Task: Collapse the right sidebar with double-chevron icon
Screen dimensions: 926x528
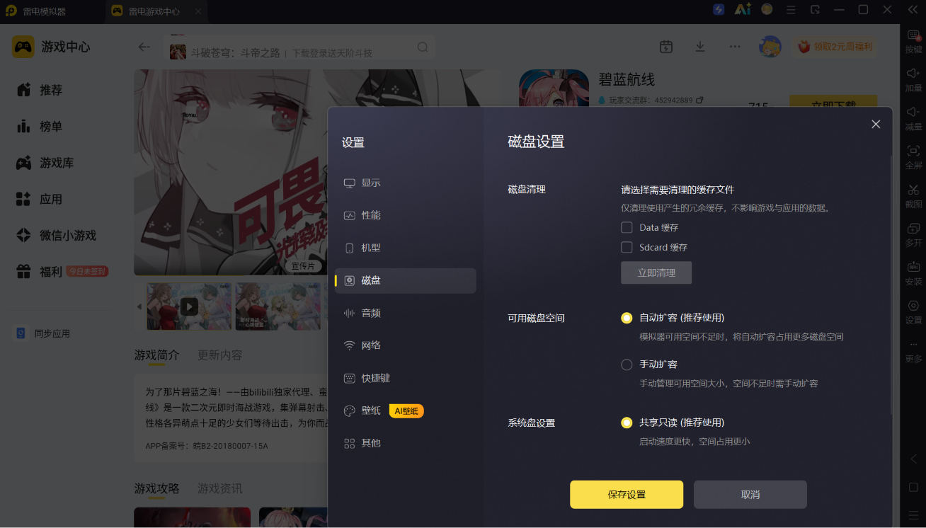Action: click(913, 9)
